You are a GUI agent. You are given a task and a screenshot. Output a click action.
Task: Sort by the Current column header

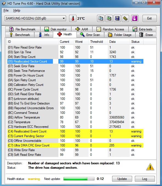(66, 42)
